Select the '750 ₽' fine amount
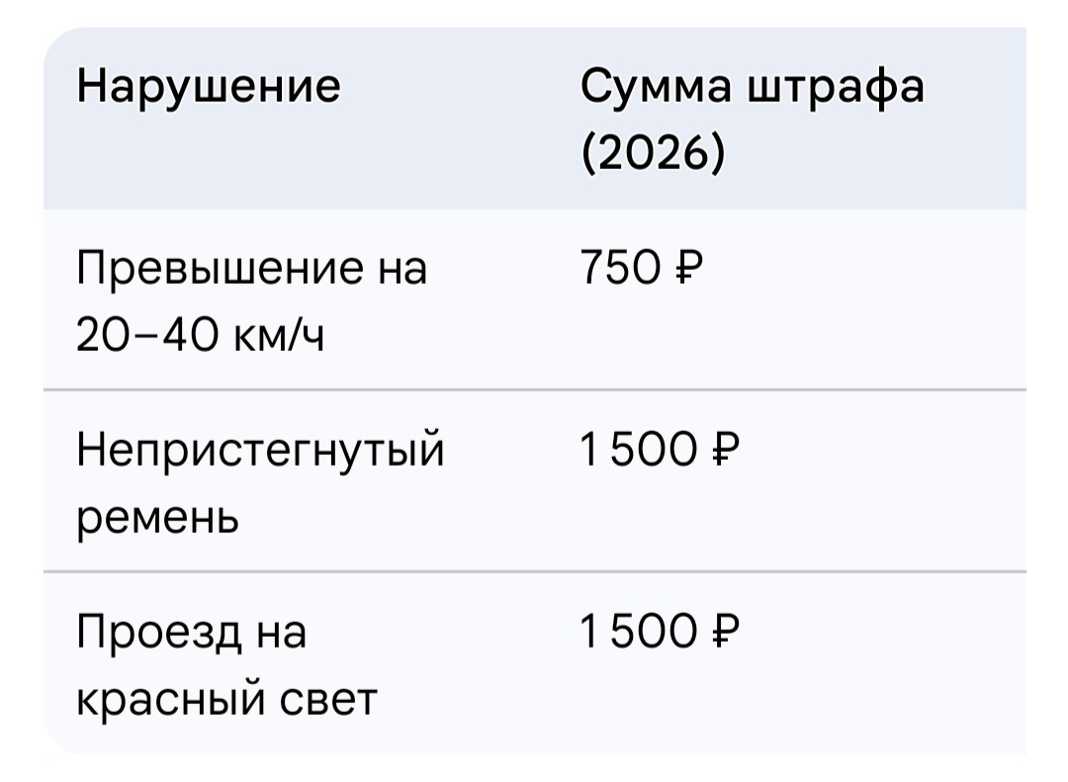The image size is (1068, 782). pyautogui.click(x=641, y=266)
